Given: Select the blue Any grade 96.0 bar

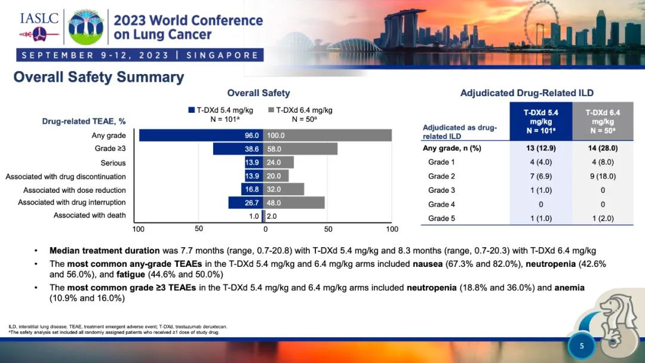Looking at the screenshot, I should click(201, 136).
